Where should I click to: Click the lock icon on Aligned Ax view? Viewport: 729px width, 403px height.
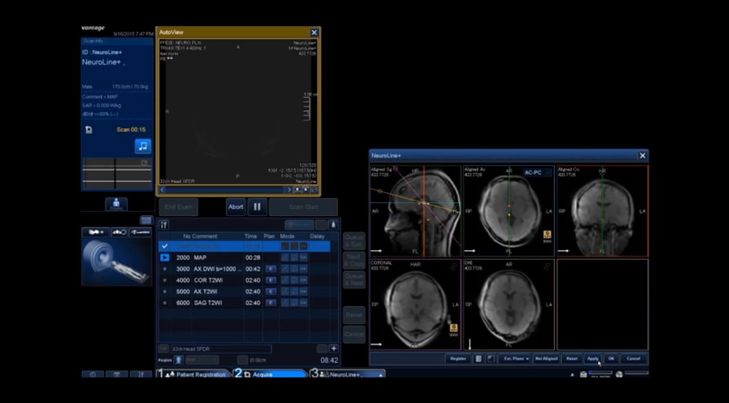tap(547, 235)
